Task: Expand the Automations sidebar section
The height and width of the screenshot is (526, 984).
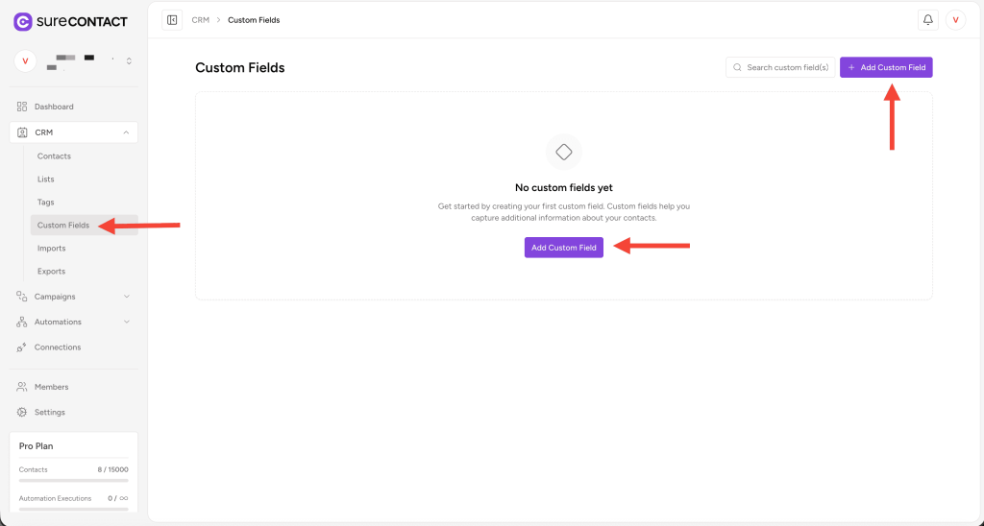Action: [126, 322]
